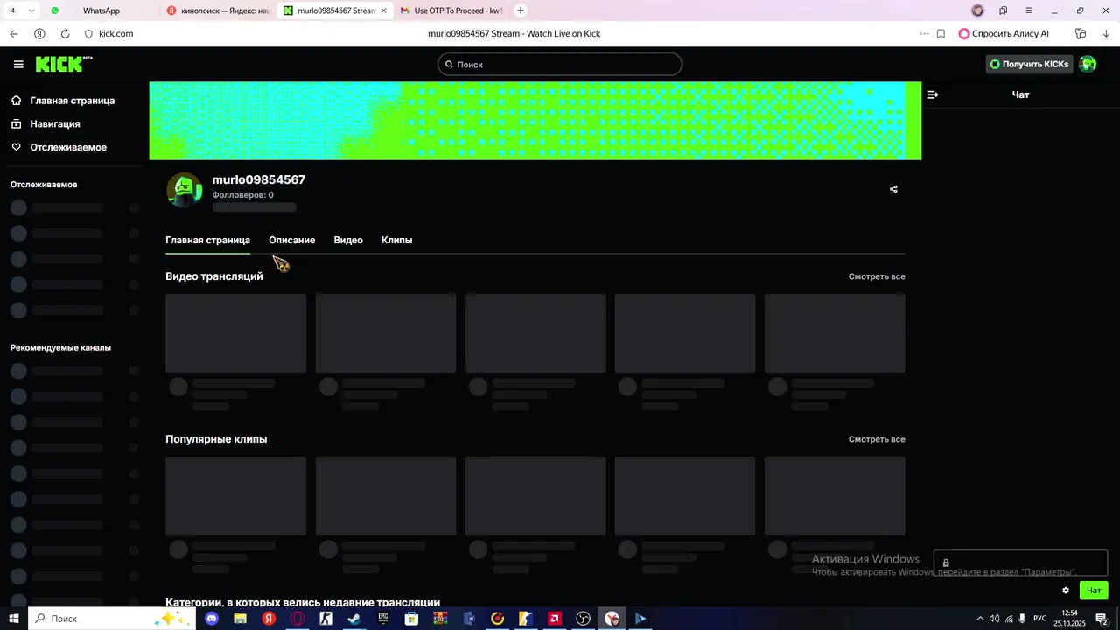The image size is (1120, 630).
Task: Switch to the WhatsApp tab
Action: (x=101, y=10)
